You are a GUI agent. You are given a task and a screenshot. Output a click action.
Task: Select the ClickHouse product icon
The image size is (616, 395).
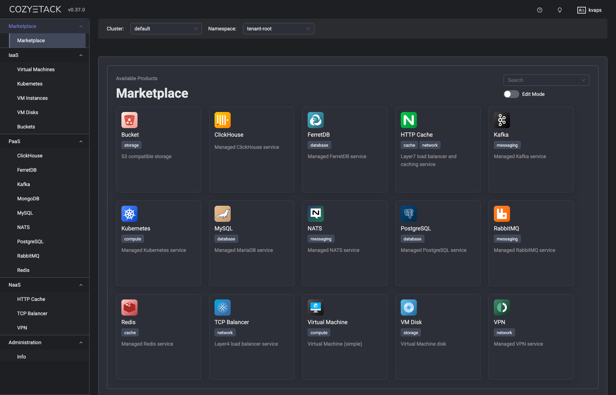pyautogui.click(x=222, y=120)
